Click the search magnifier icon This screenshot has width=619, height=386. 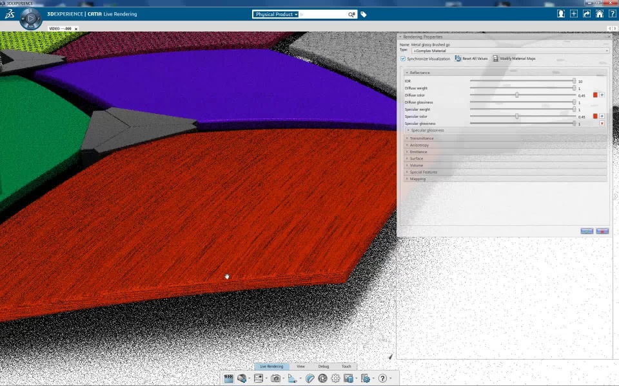(x=351, y=14)
